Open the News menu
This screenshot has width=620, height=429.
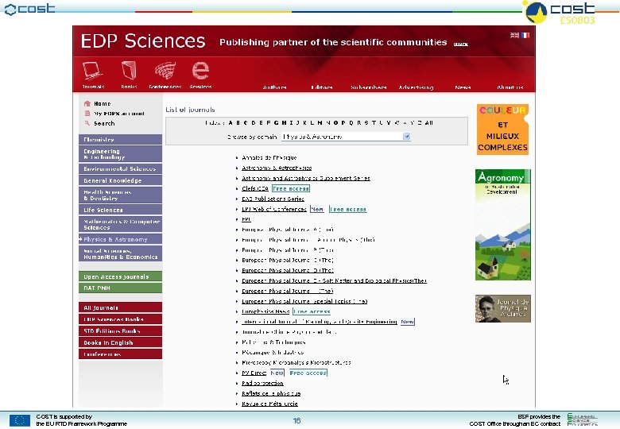(x=463, y=87)
